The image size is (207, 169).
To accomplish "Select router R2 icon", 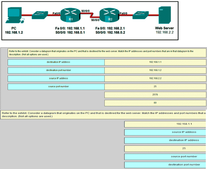I will pyautogui.click(x=109, y=15).
